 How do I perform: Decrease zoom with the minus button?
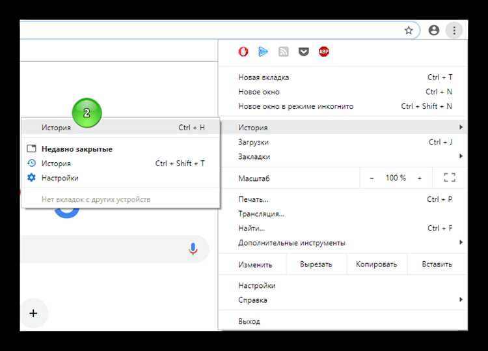coord(372,178)
